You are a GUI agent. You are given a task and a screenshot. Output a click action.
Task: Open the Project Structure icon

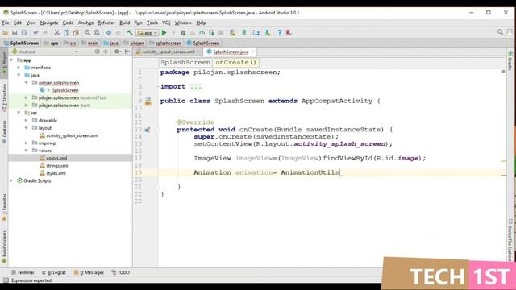point(256,33)
